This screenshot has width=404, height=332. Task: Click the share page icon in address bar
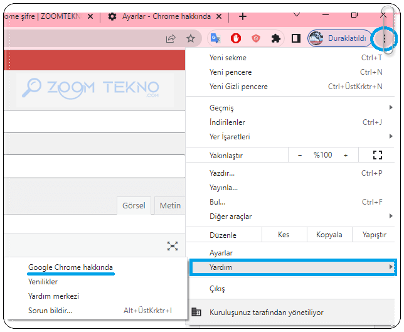[x=171, y=39]
